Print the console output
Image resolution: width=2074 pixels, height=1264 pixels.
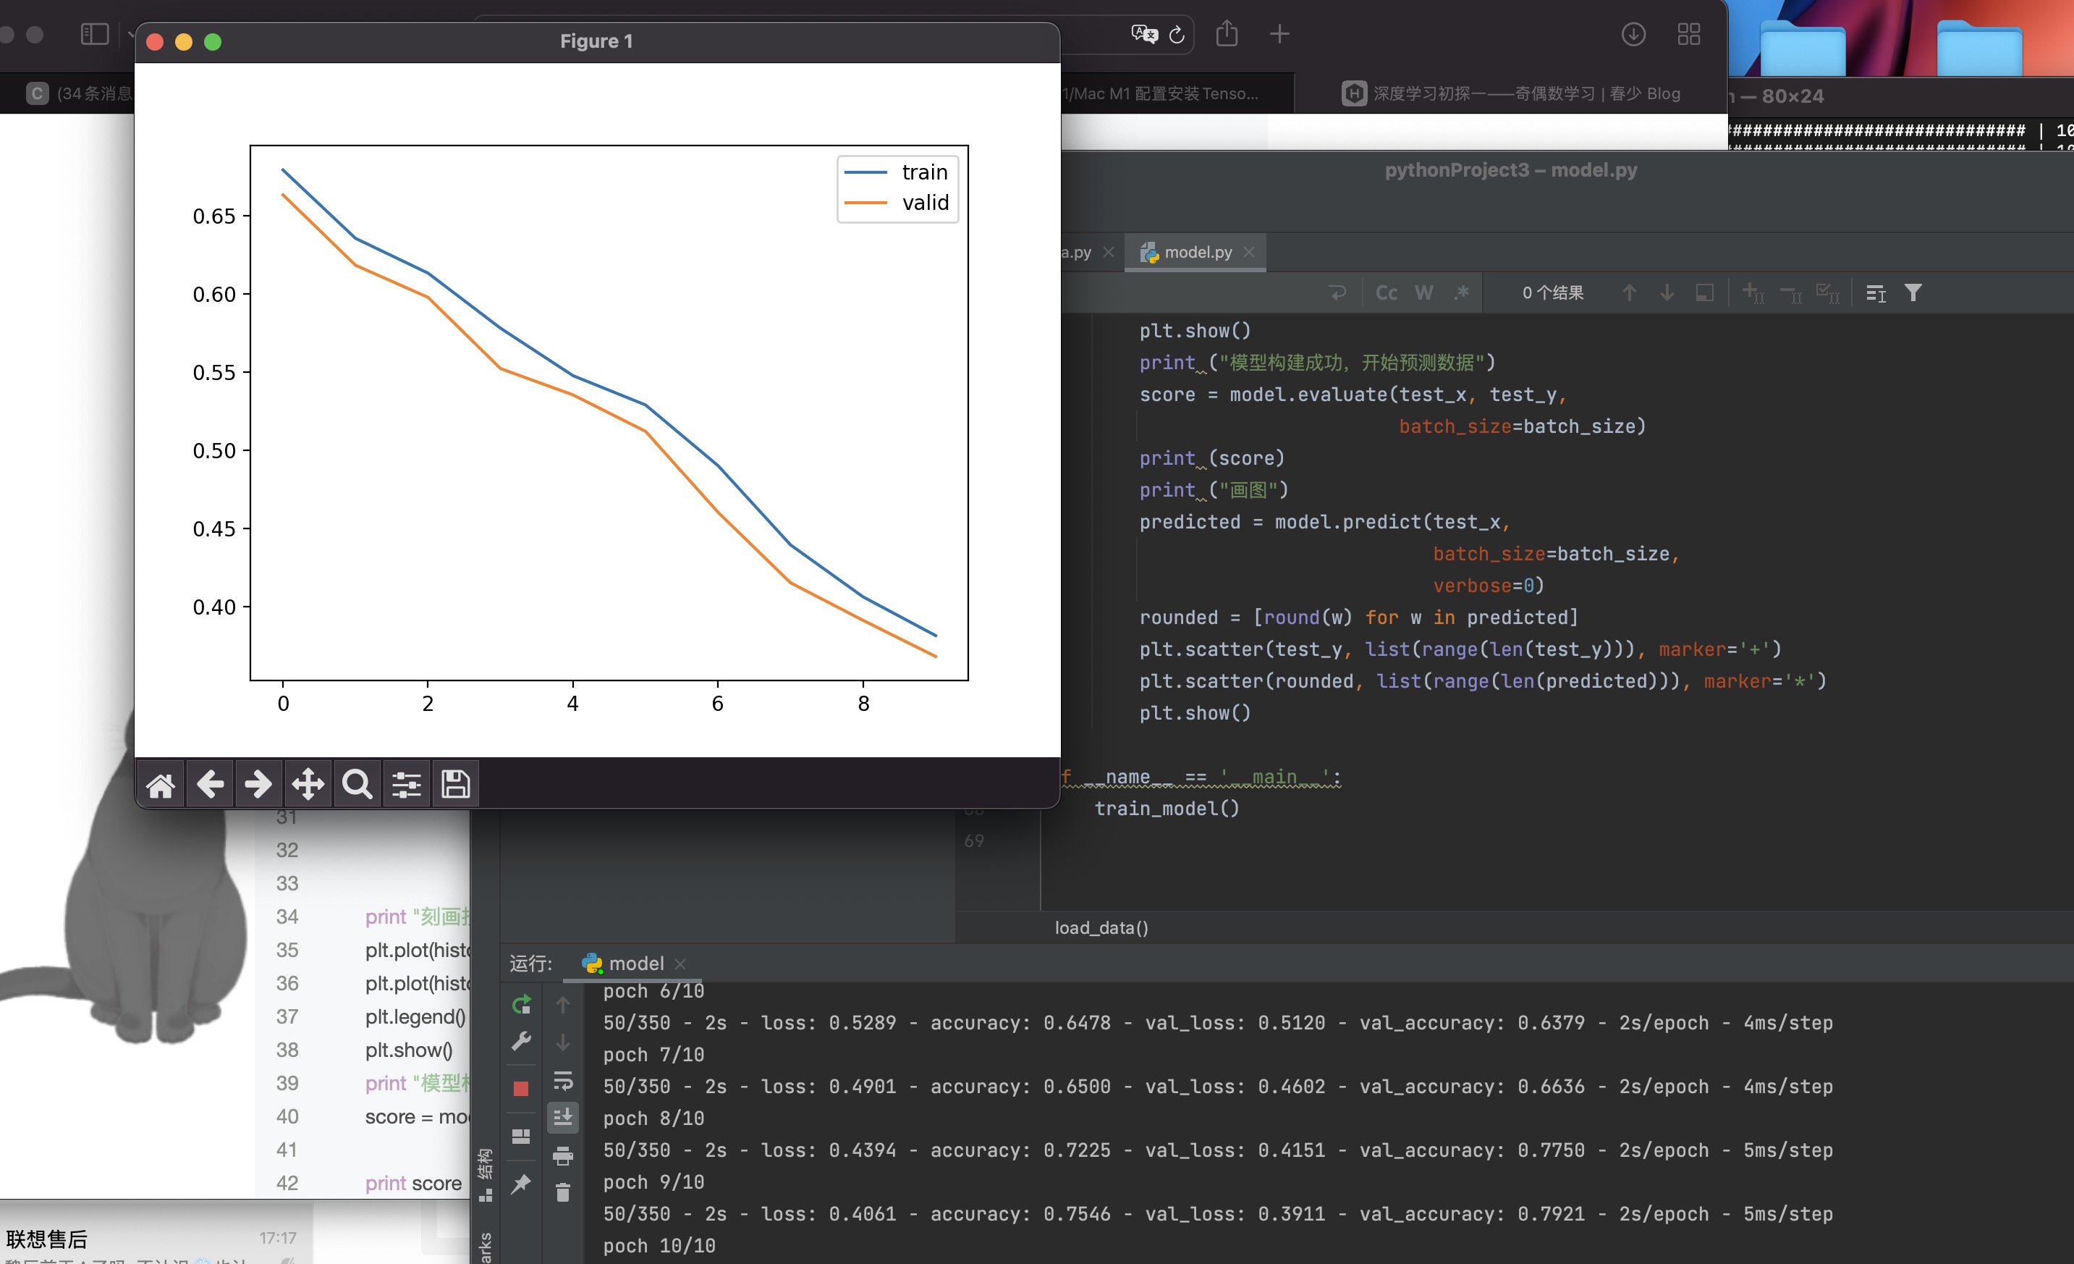(x=563, y=1155)
